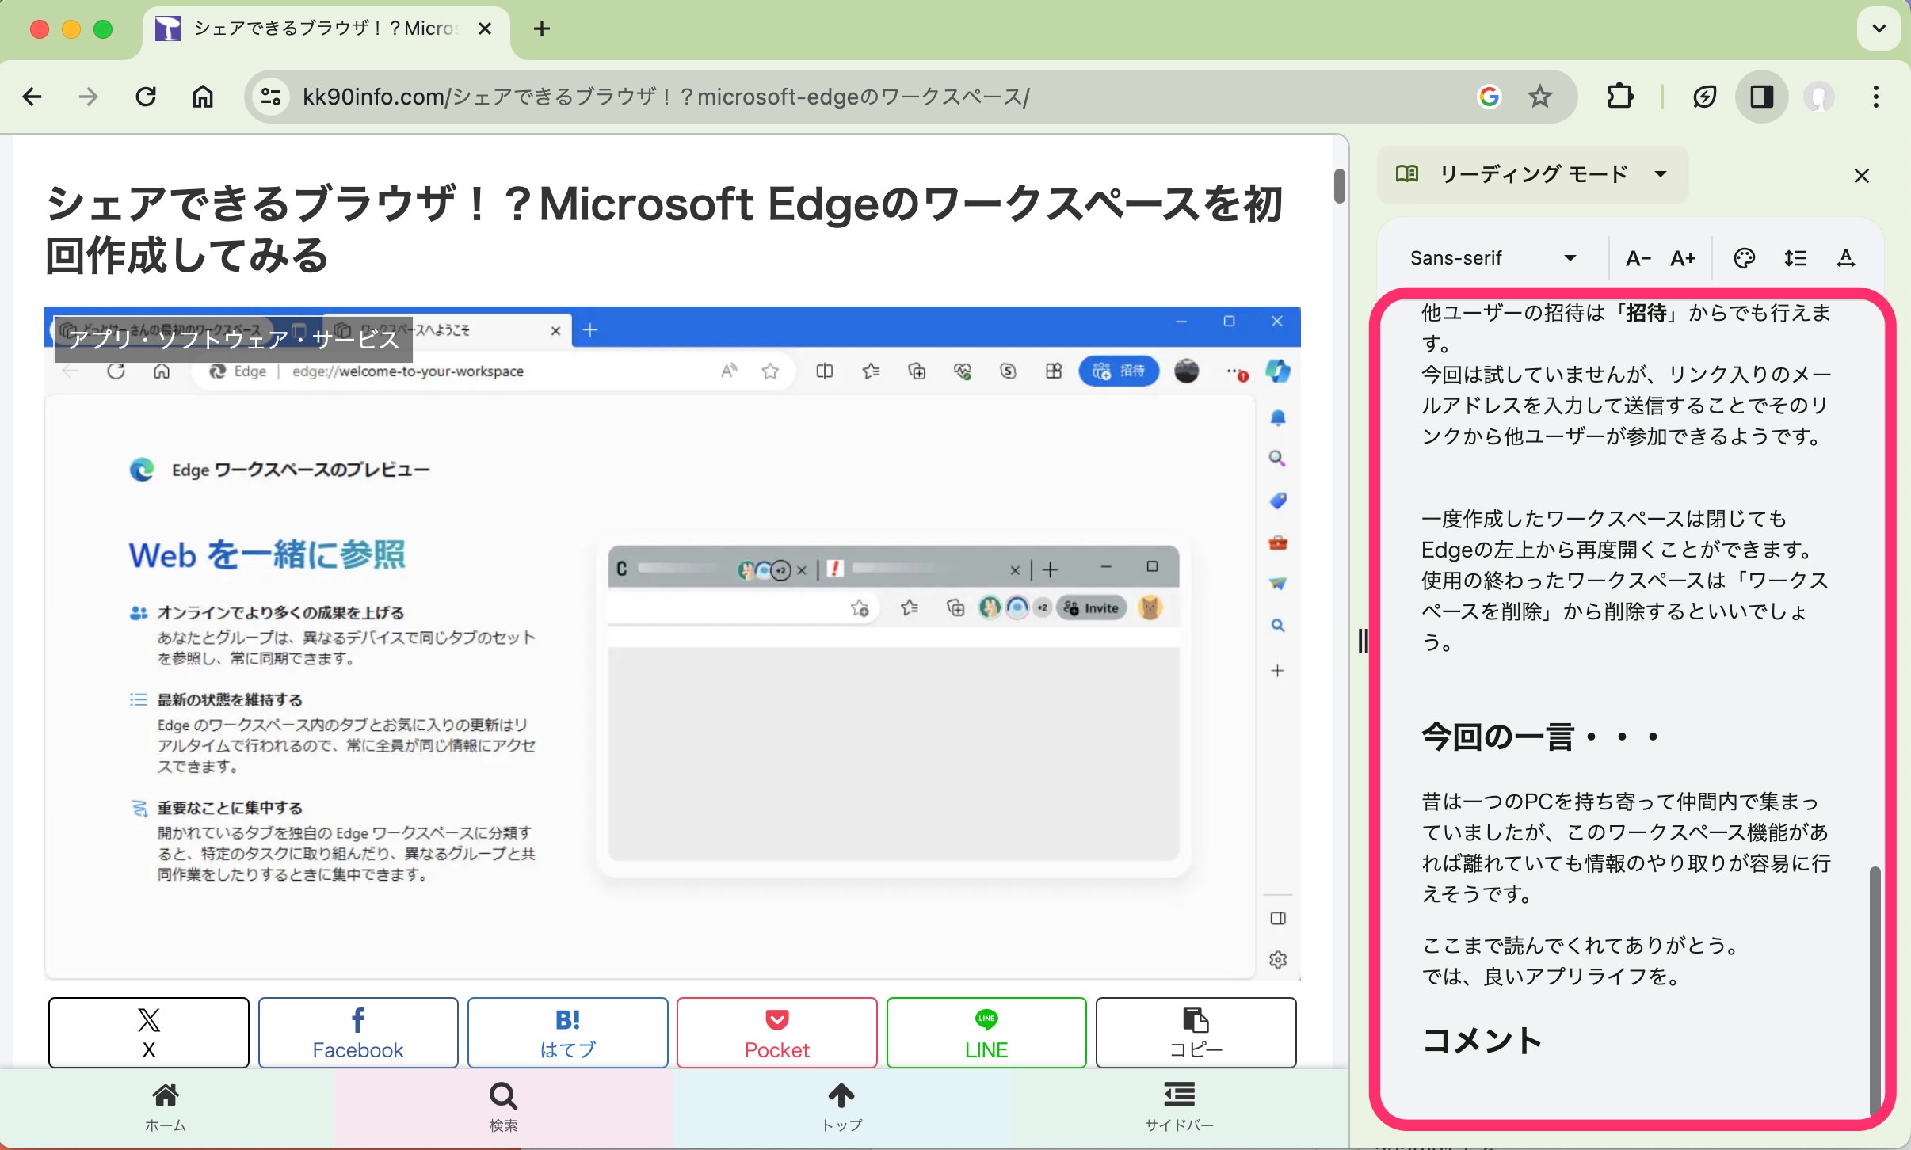Screen dimensions: 1911x1150
Task: Click the Edge workspace article thumbnail image
Action: pyautogui.click(x=673, y=643)
